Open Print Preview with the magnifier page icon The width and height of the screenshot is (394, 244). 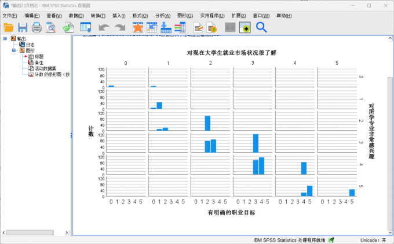(52, 27)
